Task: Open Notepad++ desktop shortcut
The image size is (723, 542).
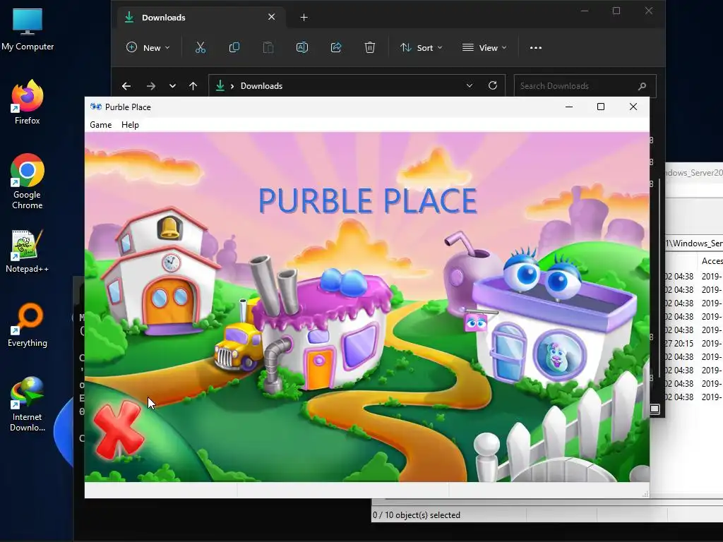Action: click(x=28, y=251)
